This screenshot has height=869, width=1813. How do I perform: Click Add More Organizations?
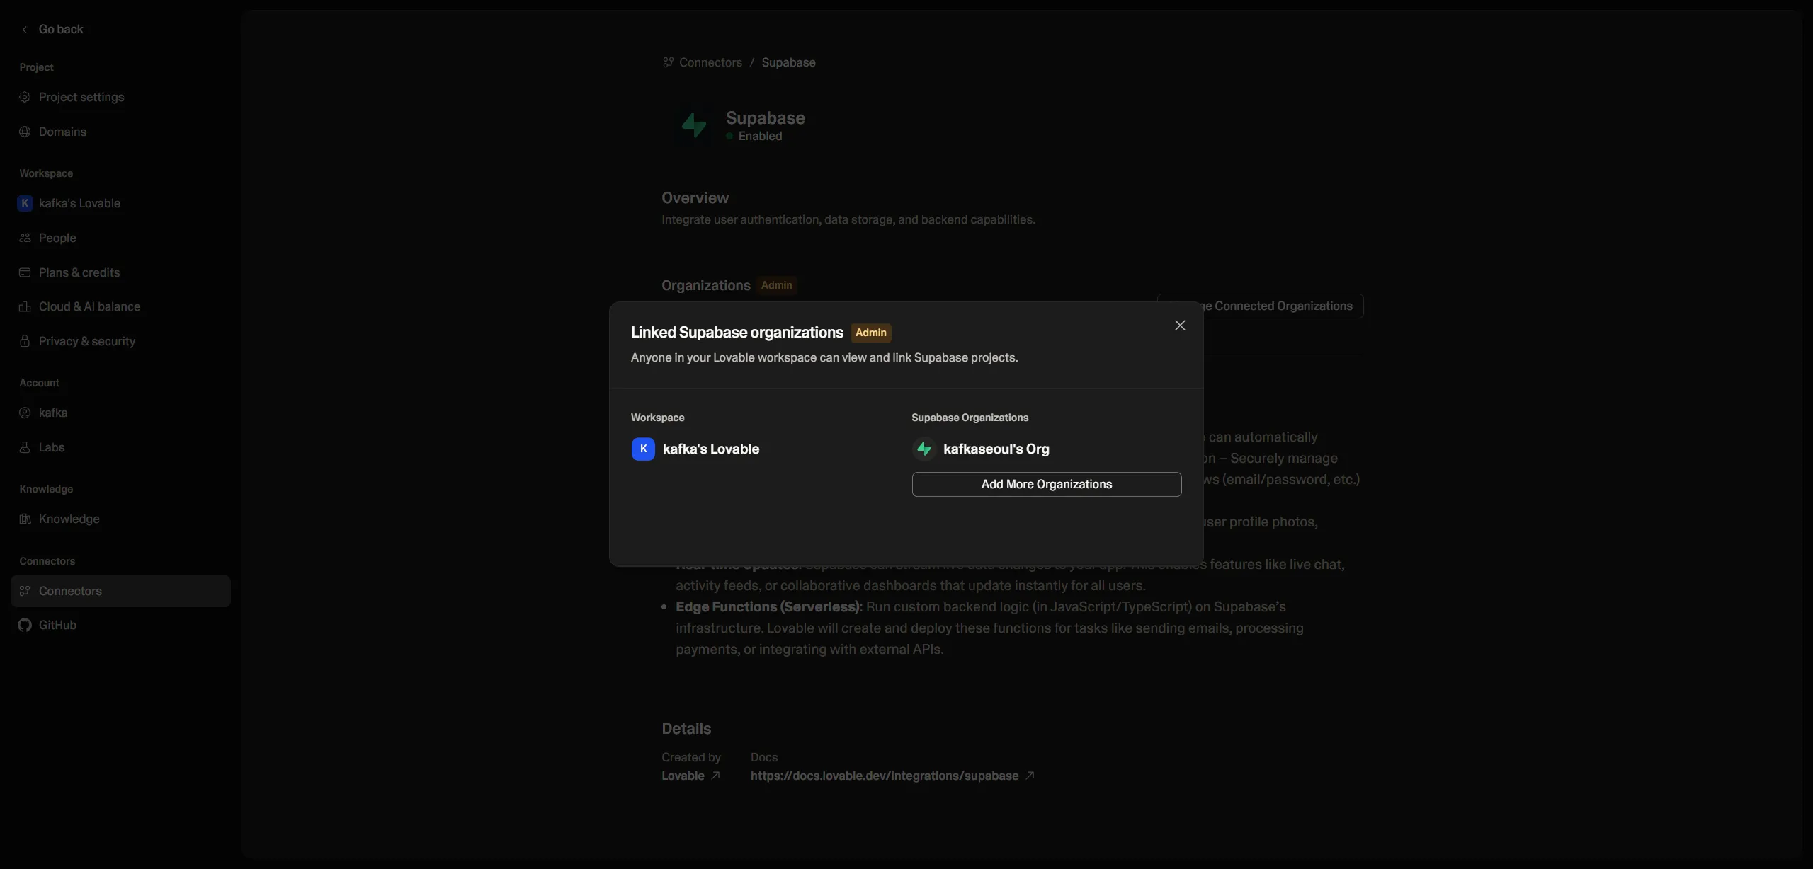point(1046,484)
